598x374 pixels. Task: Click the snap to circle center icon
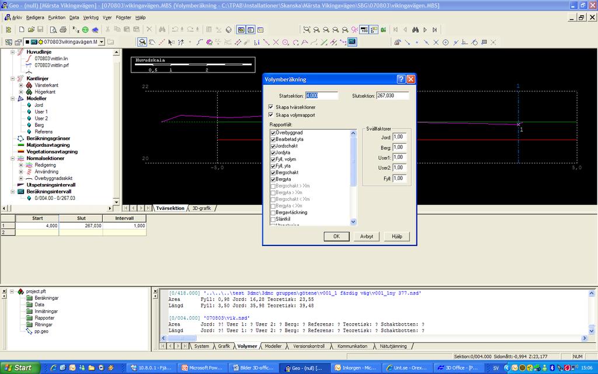(446, 42)
